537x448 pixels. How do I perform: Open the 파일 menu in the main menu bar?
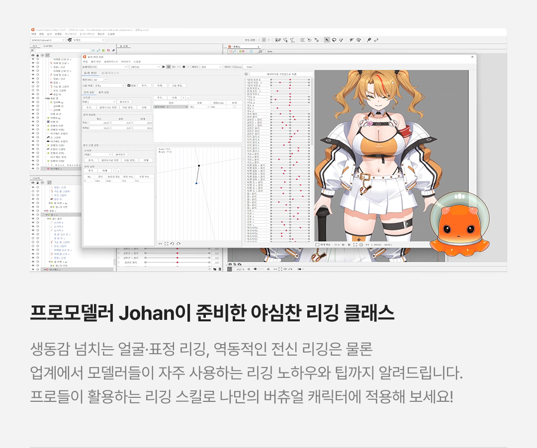coord(34,34)
